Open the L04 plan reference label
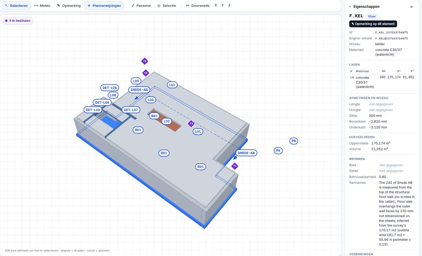 (x=151, y=100)
